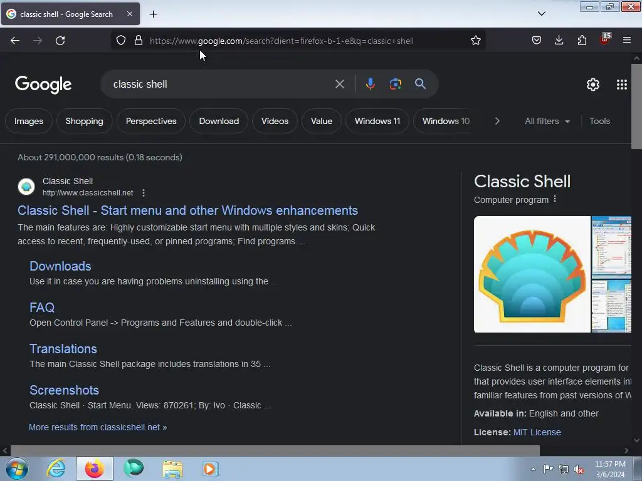Image resolution: width=642 pixels, height=481 pixels.
Task: Show more filter chips with the right chevron
Action: 497,121
